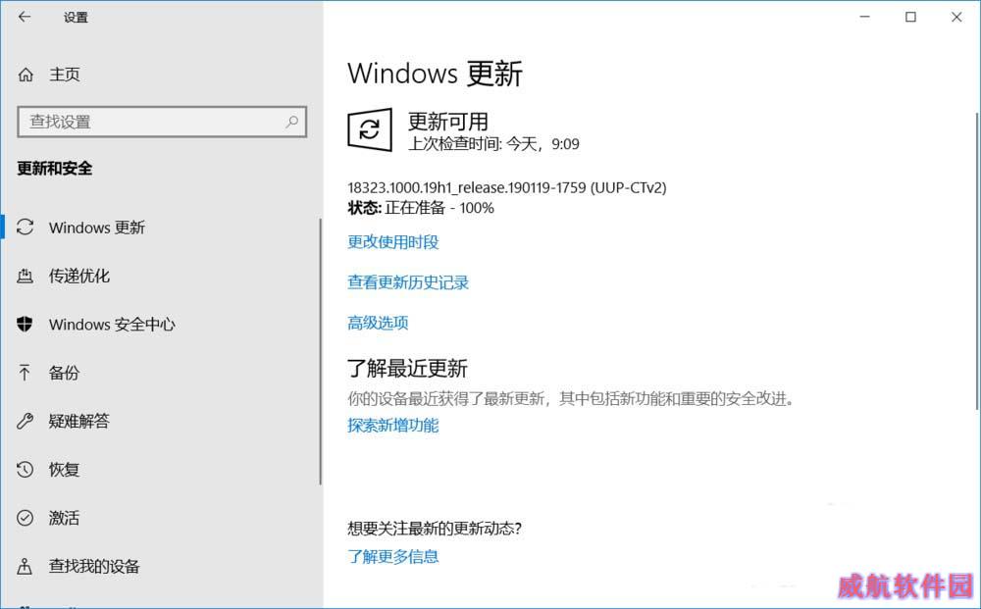
Task: Click the upward arrow icon for 备份
Action: tap(25, 373)
